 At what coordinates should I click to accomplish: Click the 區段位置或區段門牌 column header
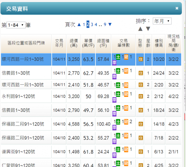click(26, 43)
